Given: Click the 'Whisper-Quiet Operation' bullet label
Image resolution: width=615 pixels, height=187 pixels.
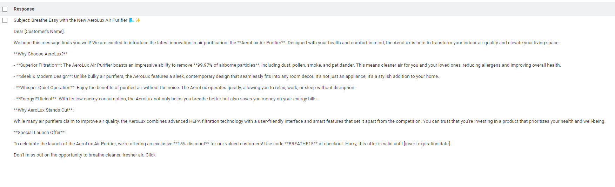Looking at the screenshot, I should [45, 88].
